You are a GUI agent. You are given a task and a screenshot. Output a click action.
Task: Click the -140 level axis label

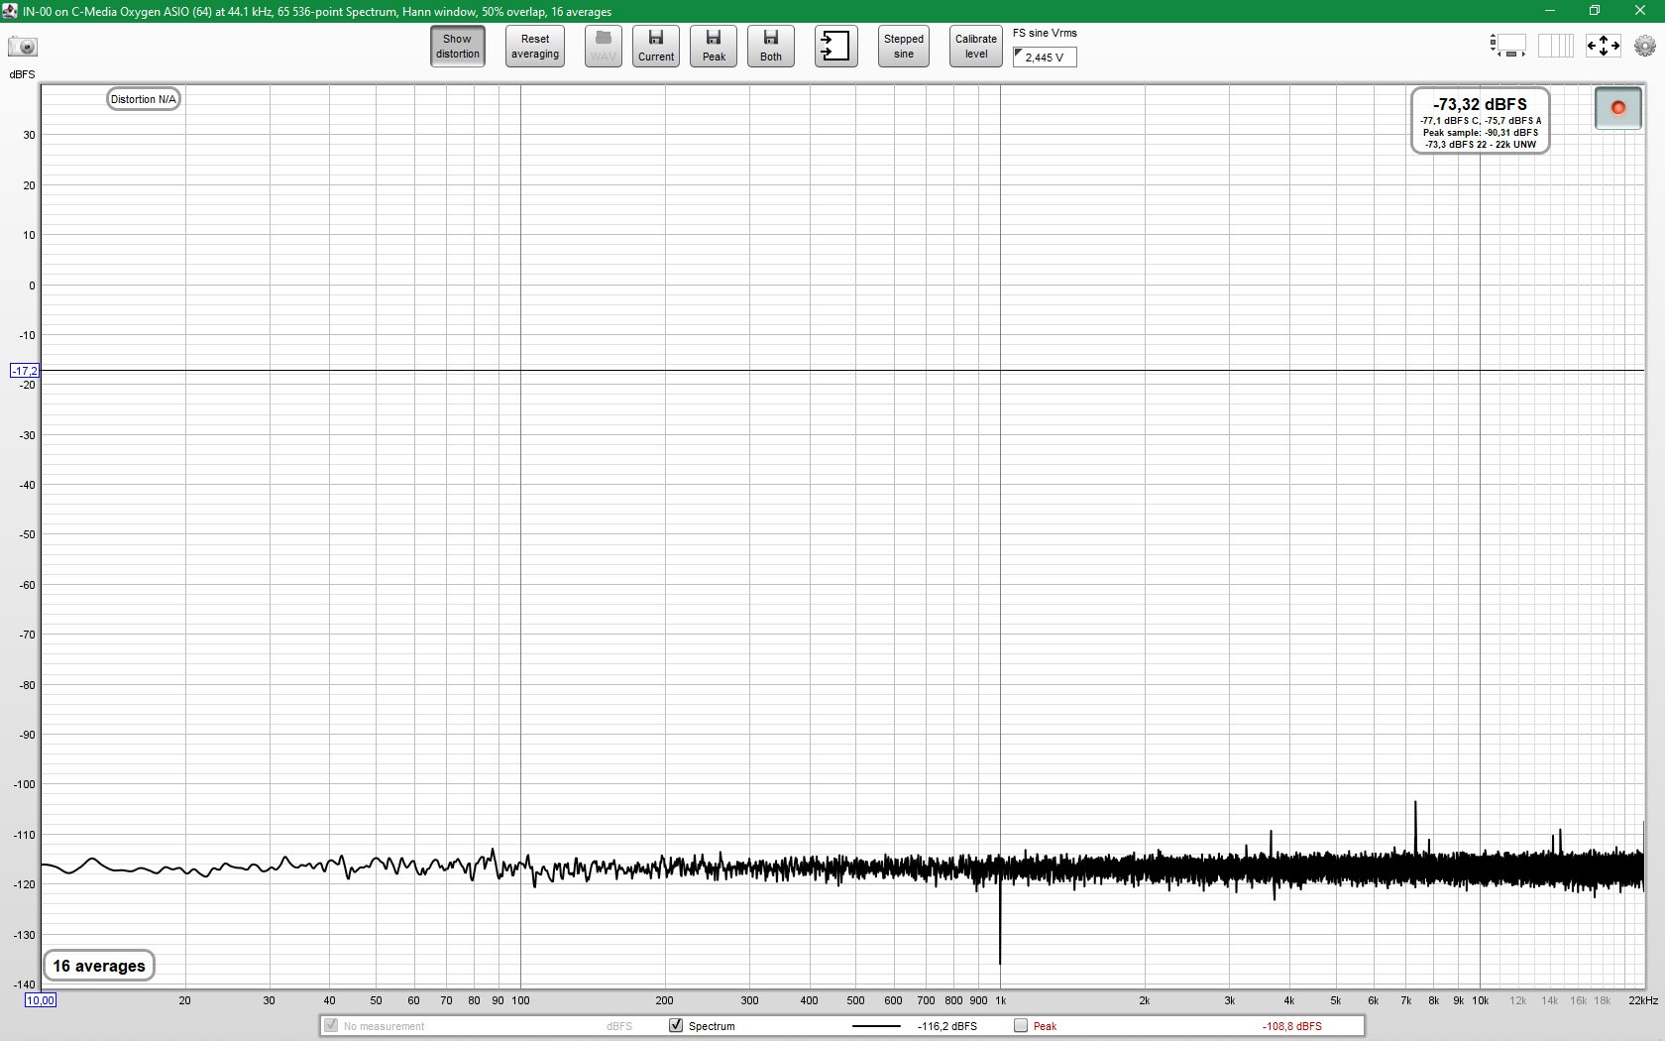tap(24, 984)
